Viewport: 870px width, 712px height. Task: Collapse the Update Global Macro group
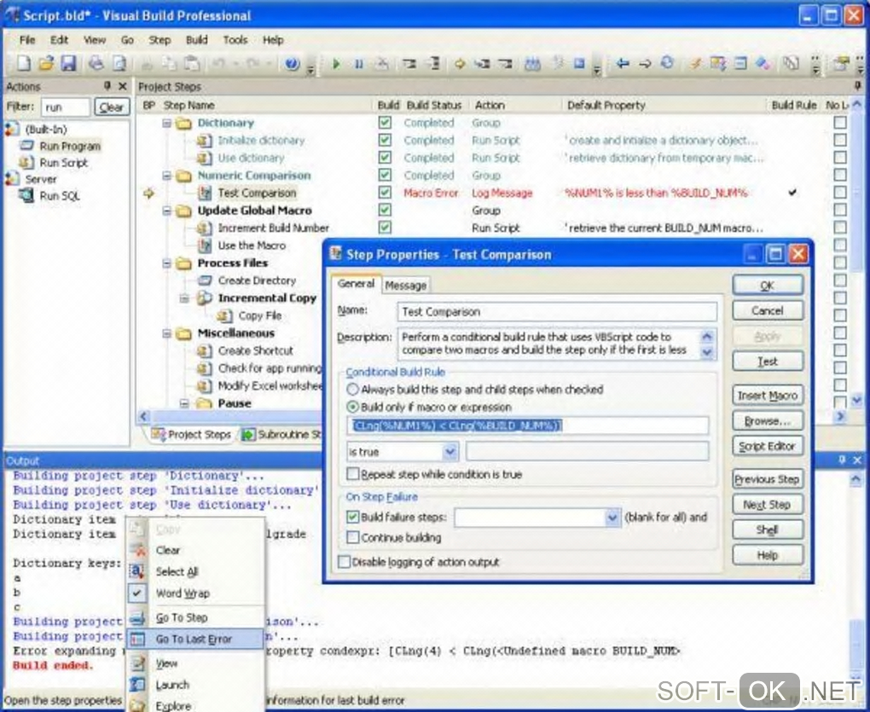(166, 211)
